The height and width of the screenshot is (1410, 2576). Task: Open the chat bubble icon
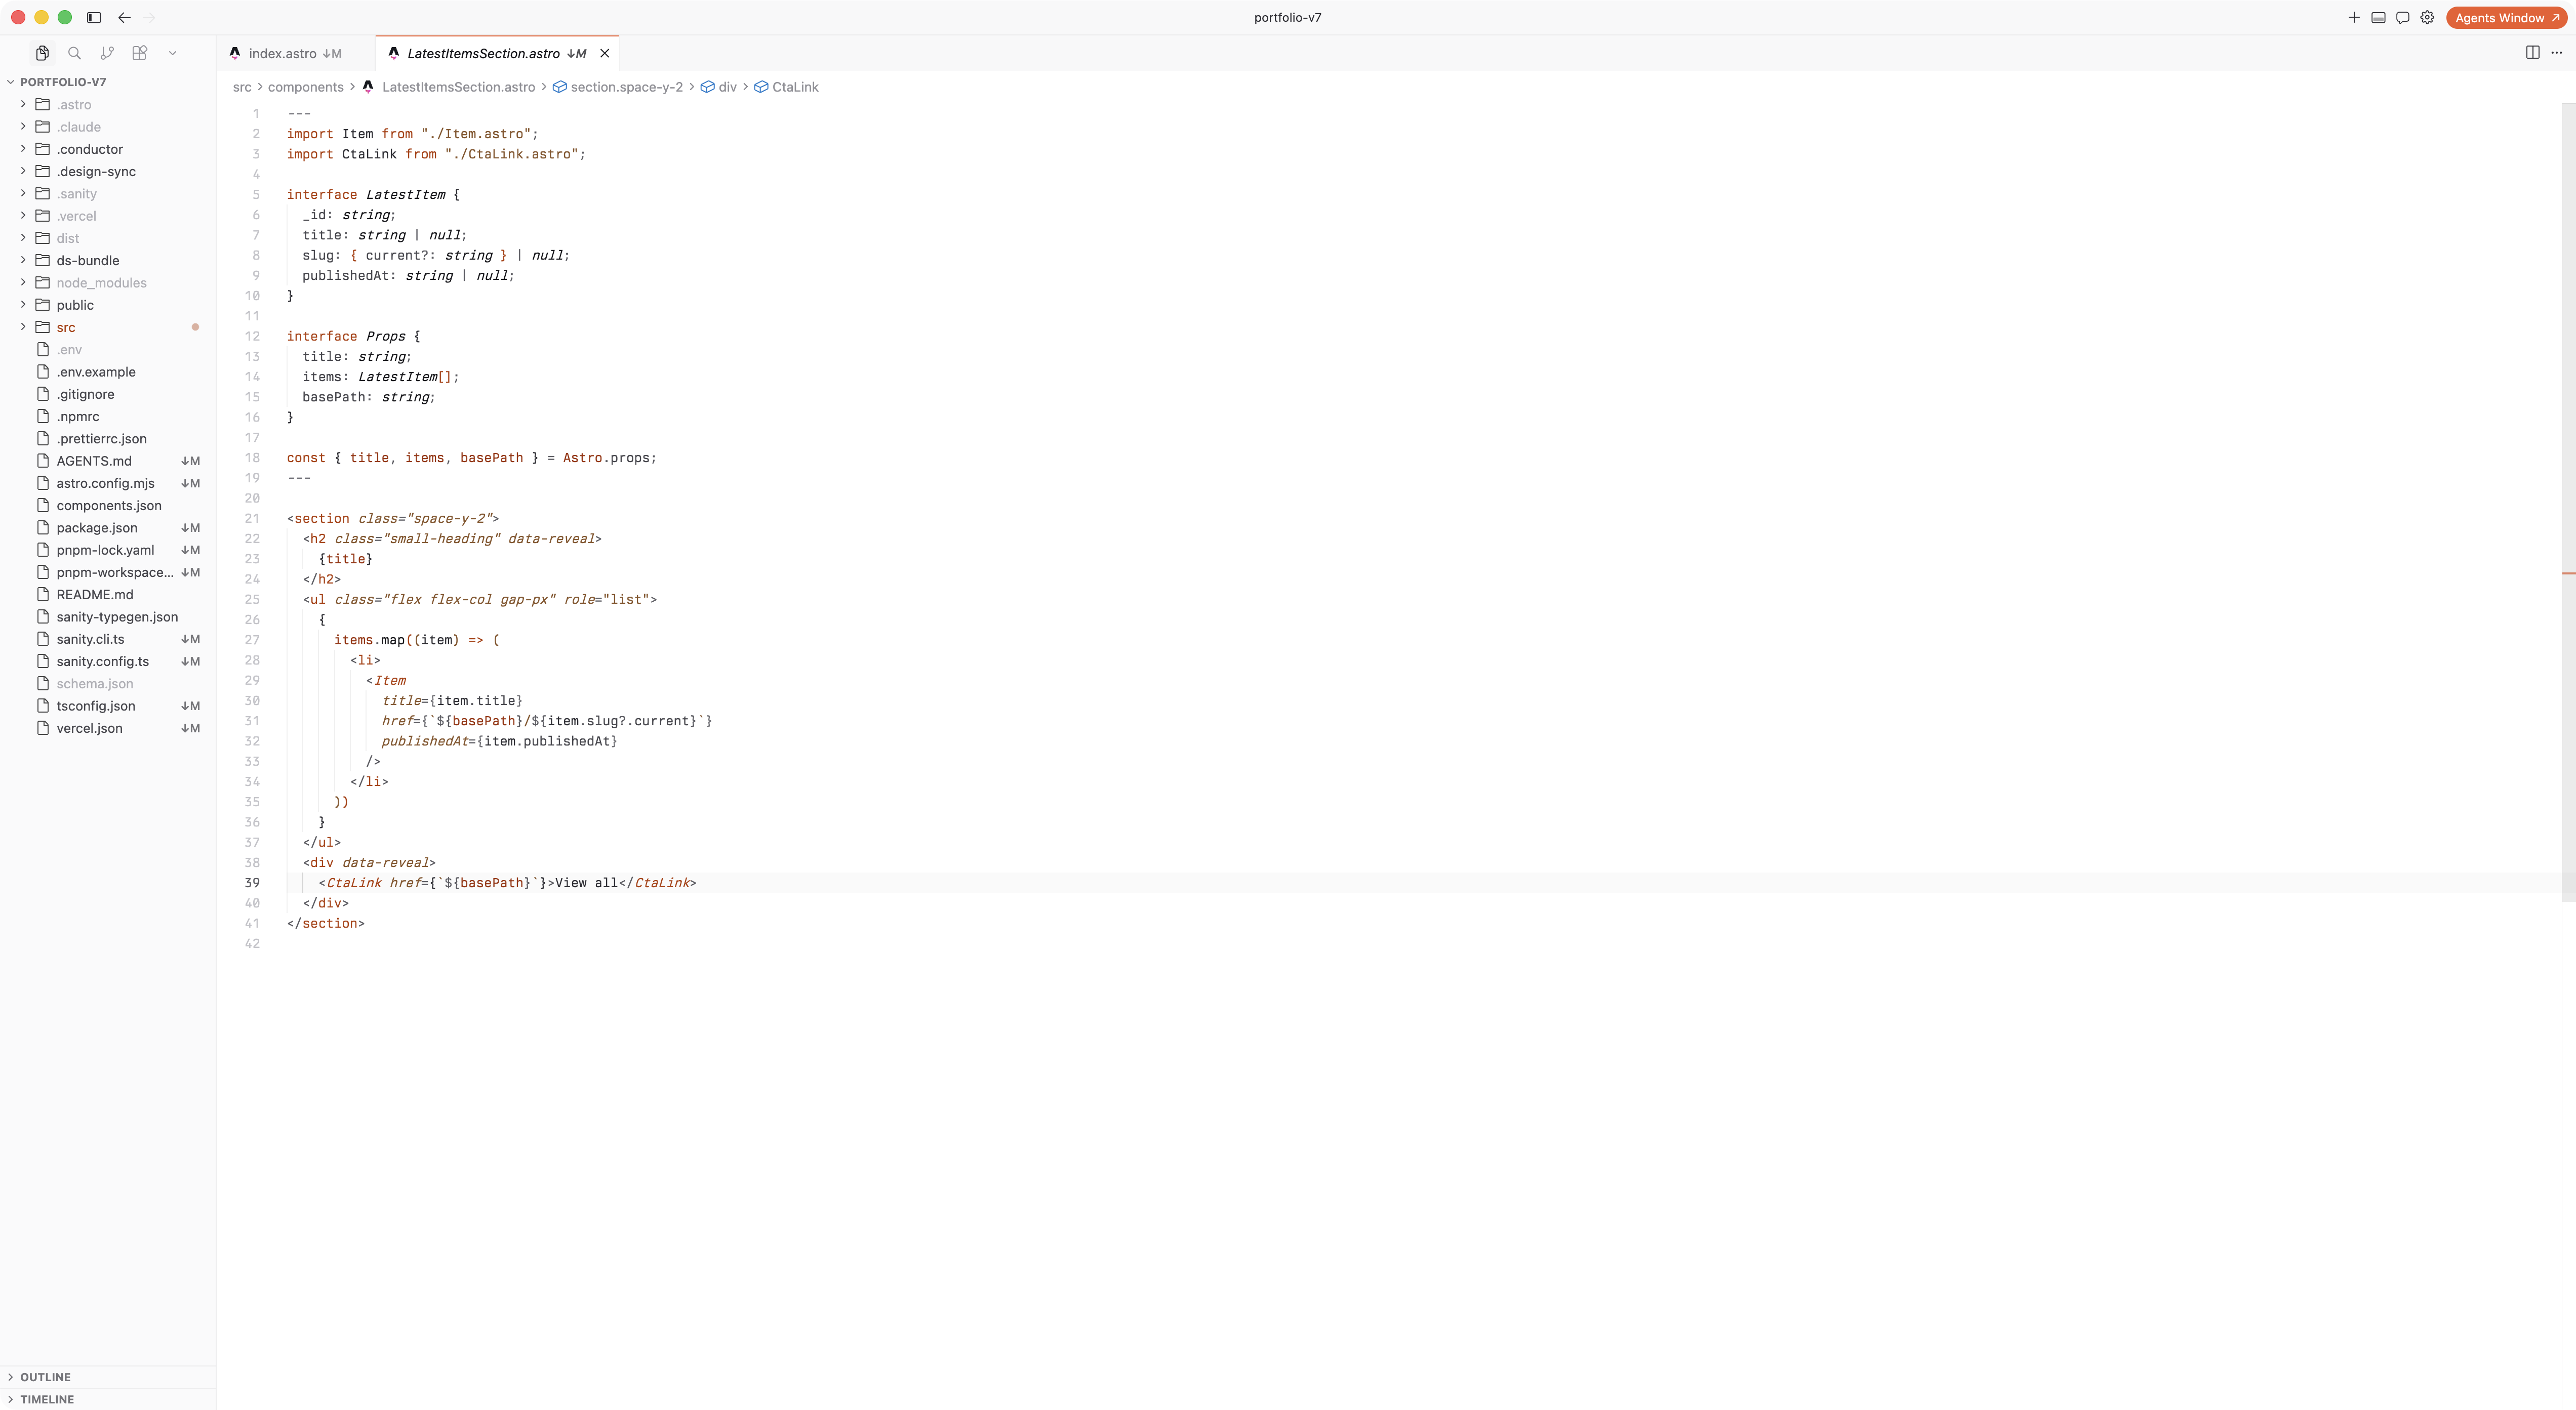(x=2402, y=17)
